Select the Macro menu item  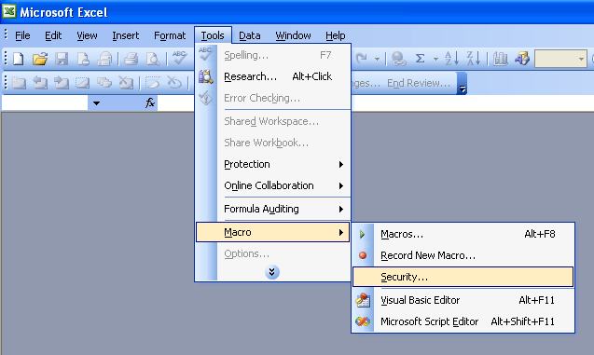(272, 232)
